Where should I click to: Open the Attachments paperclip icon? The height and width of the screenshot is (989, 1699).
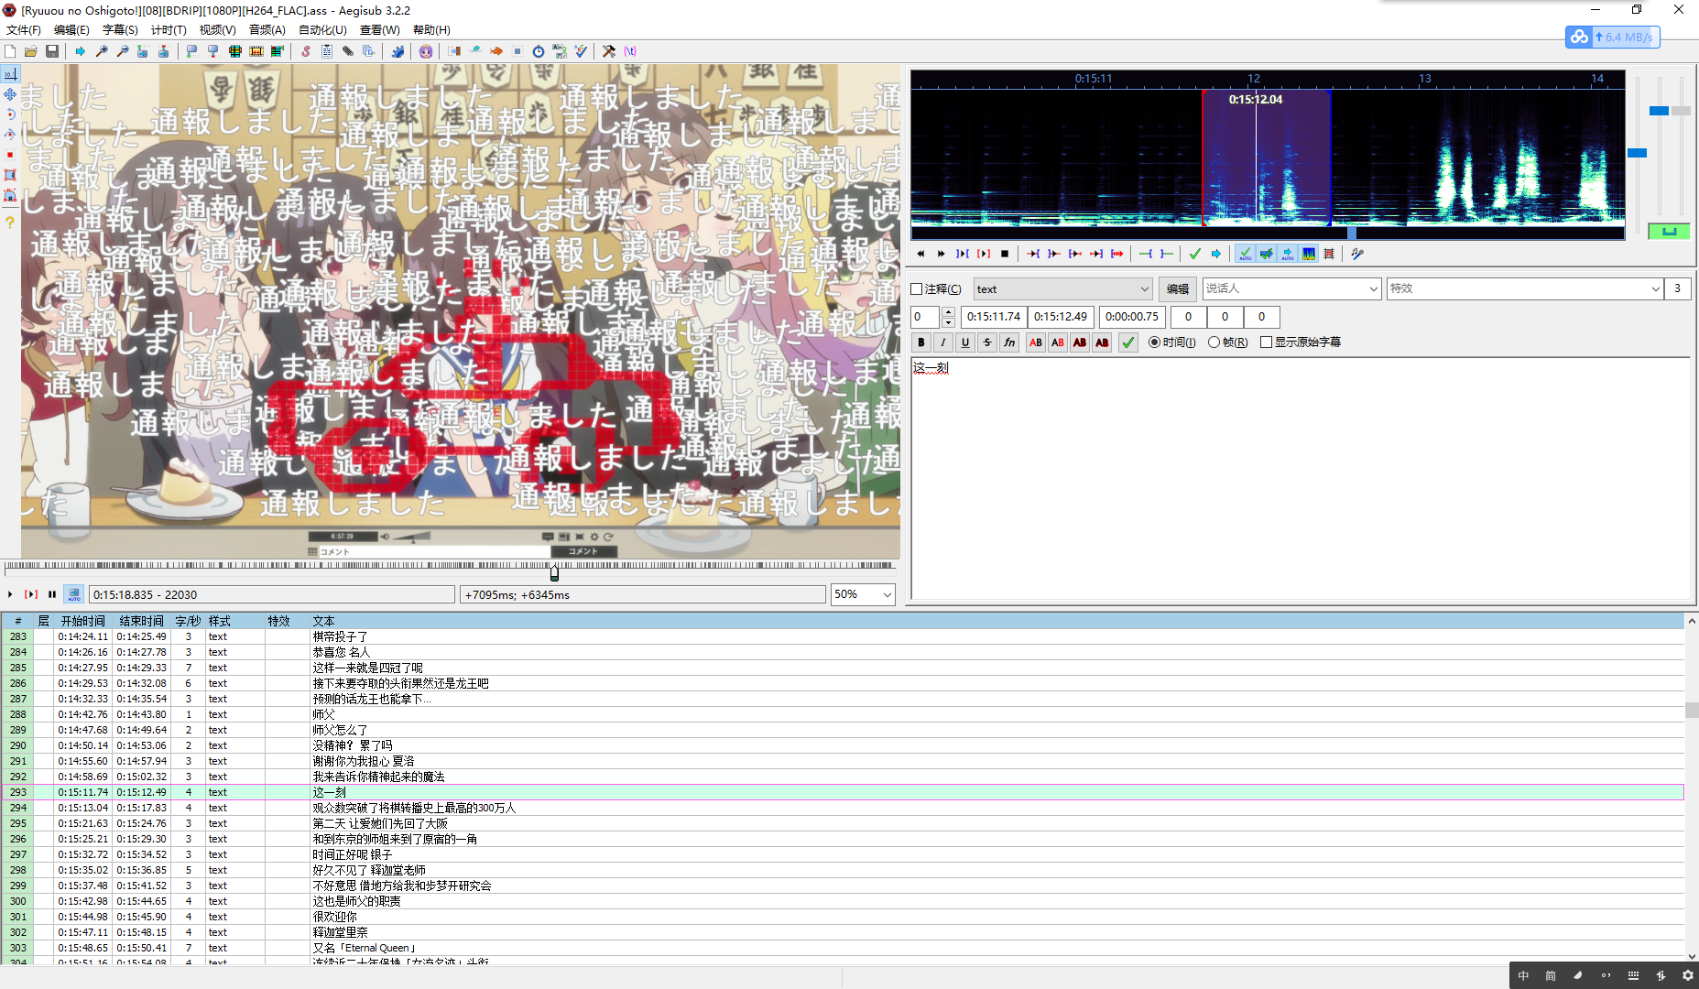tap(348, 51)
